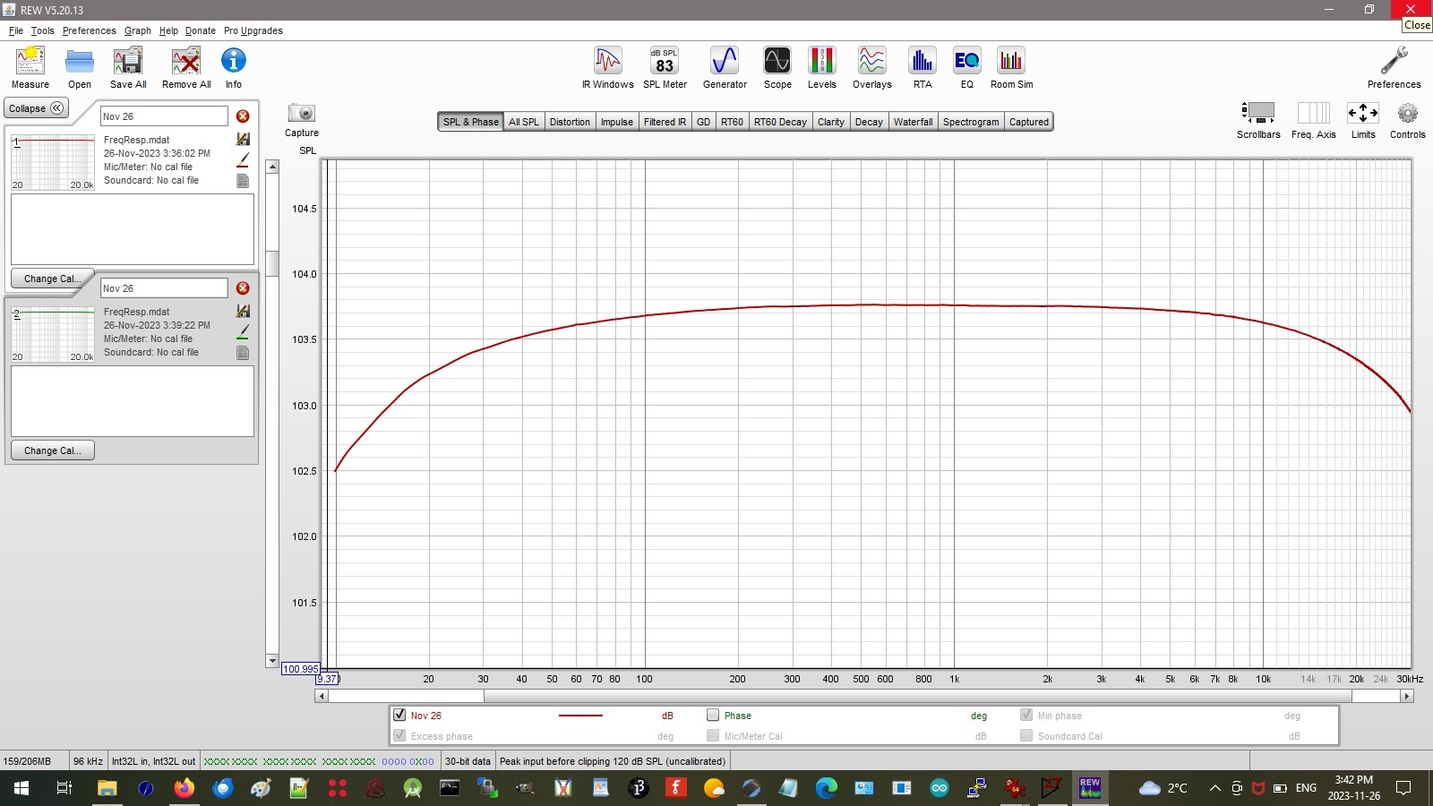Change measurement 1 trace color
Image resolution: width=1433 pixels, height=806 pixels.
(243, 159)
